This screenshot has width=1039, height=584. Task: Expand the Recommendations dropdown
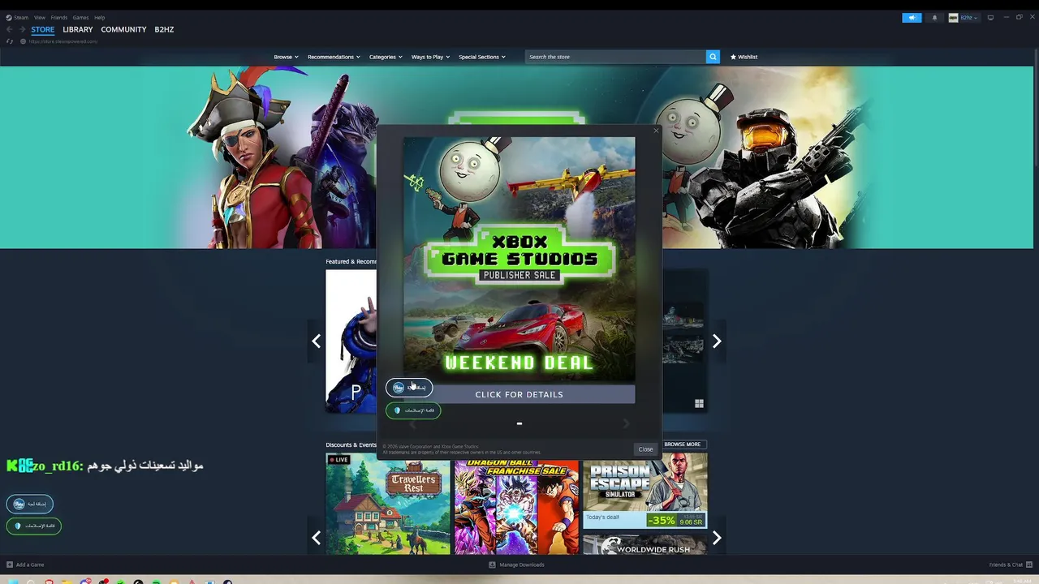pos(334,57)
